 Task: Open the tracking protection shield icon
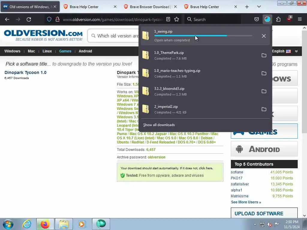(x=49, y=19)
